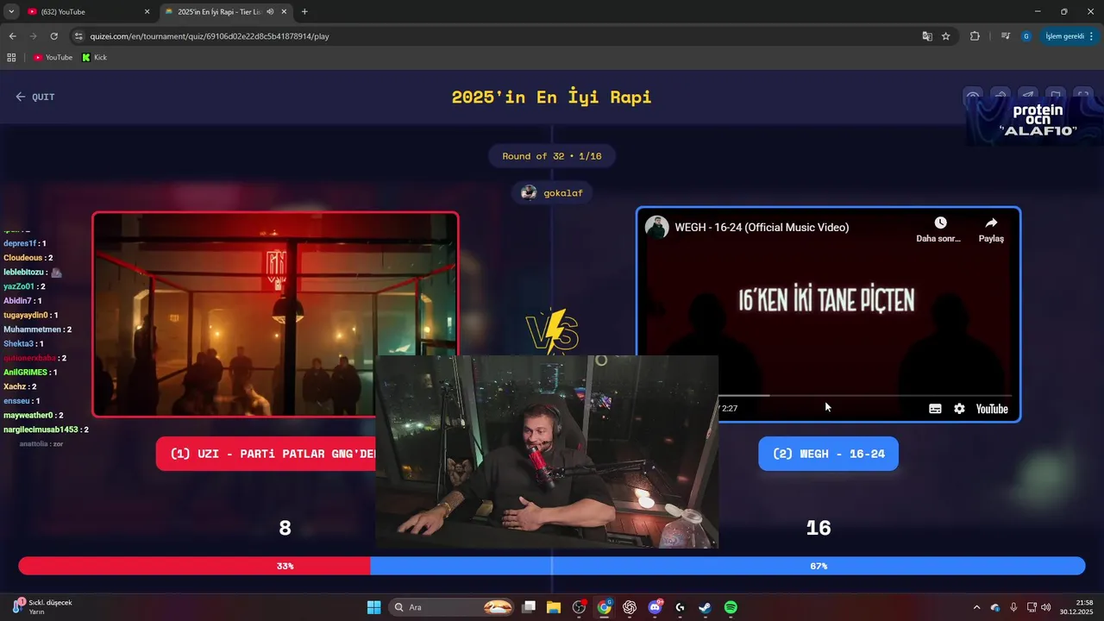Click the 2025'in En İyi Rapi heading
This screenshot has width=1104, height=621.
tap(552, 97)
